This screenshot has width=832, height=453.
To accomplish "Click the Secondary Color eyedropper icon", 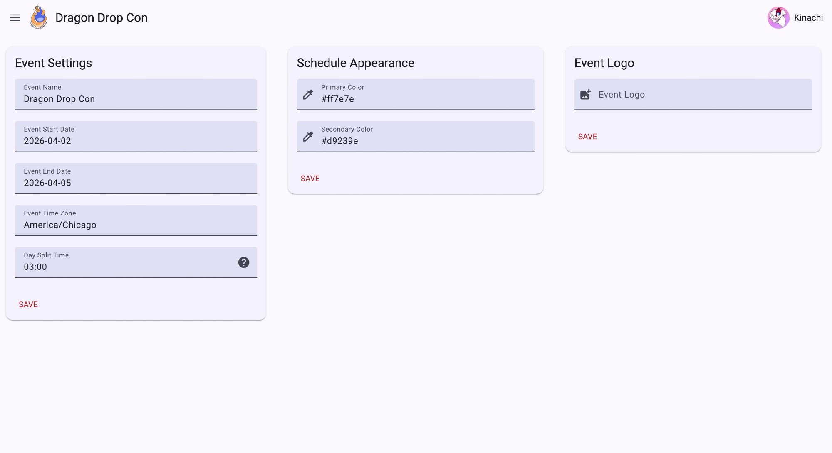I will (308, 137).
